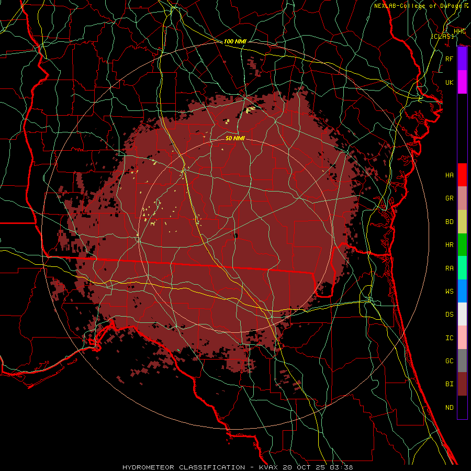Click the BD legend label text
471x471 pixels.
(x=450, y=222)
